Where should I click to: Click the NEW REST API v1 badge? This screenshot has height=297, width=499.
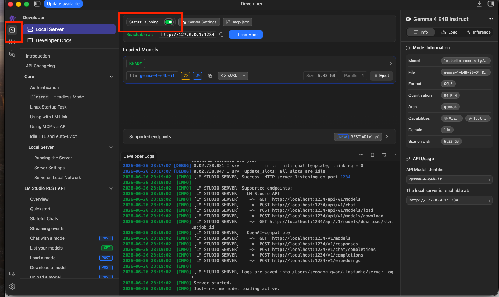point(358,137)
